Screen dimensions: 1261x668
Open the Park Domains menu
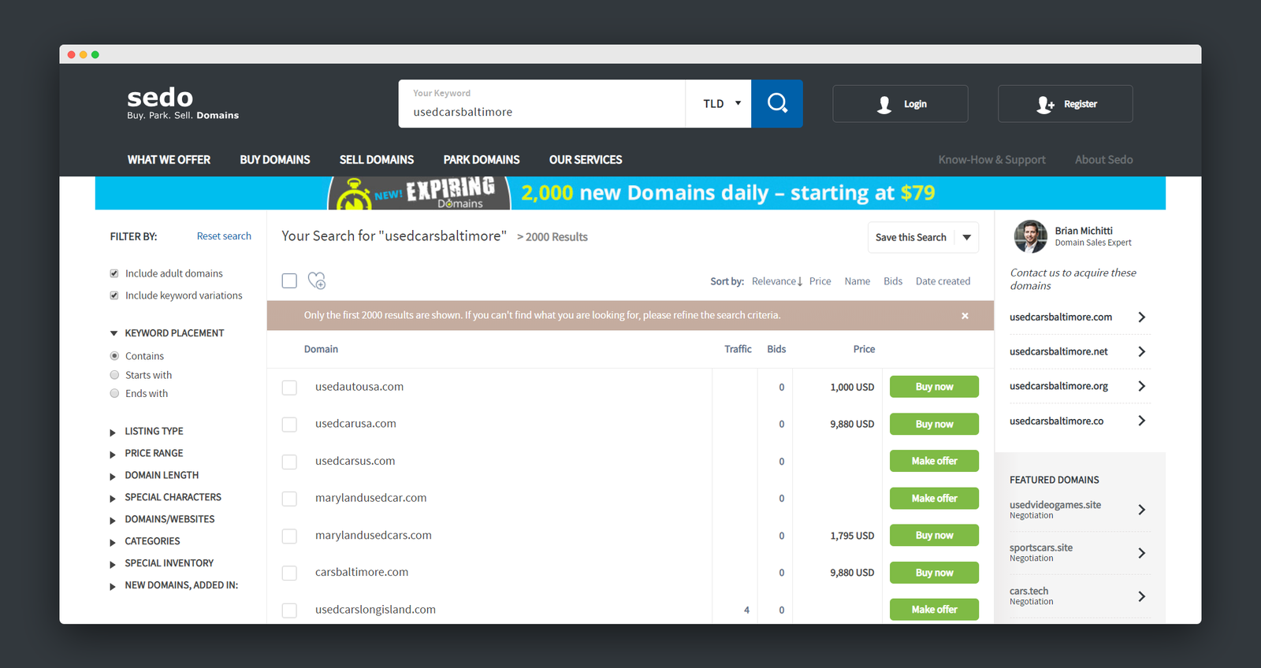(482, 159)
